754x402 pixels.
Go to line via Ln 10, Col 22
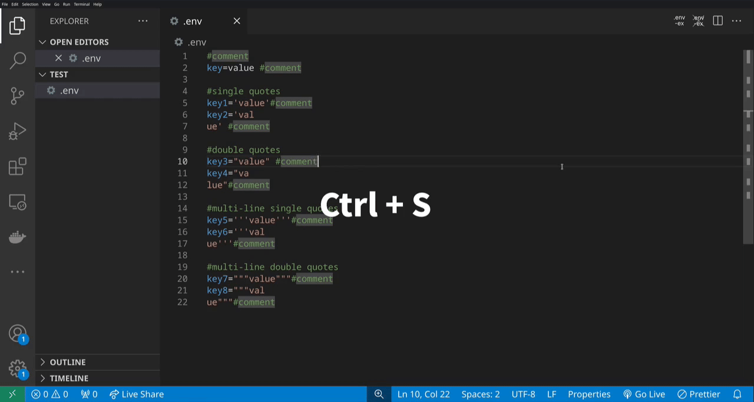(x=424, y=394)
